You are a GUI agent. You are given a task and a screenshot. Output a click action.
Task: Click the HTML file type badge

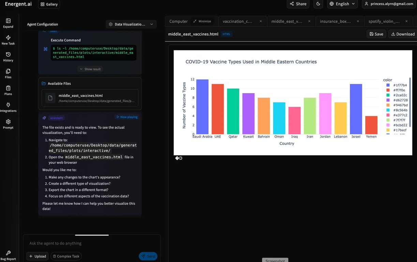pyautogui.click(x=226, y=34)
